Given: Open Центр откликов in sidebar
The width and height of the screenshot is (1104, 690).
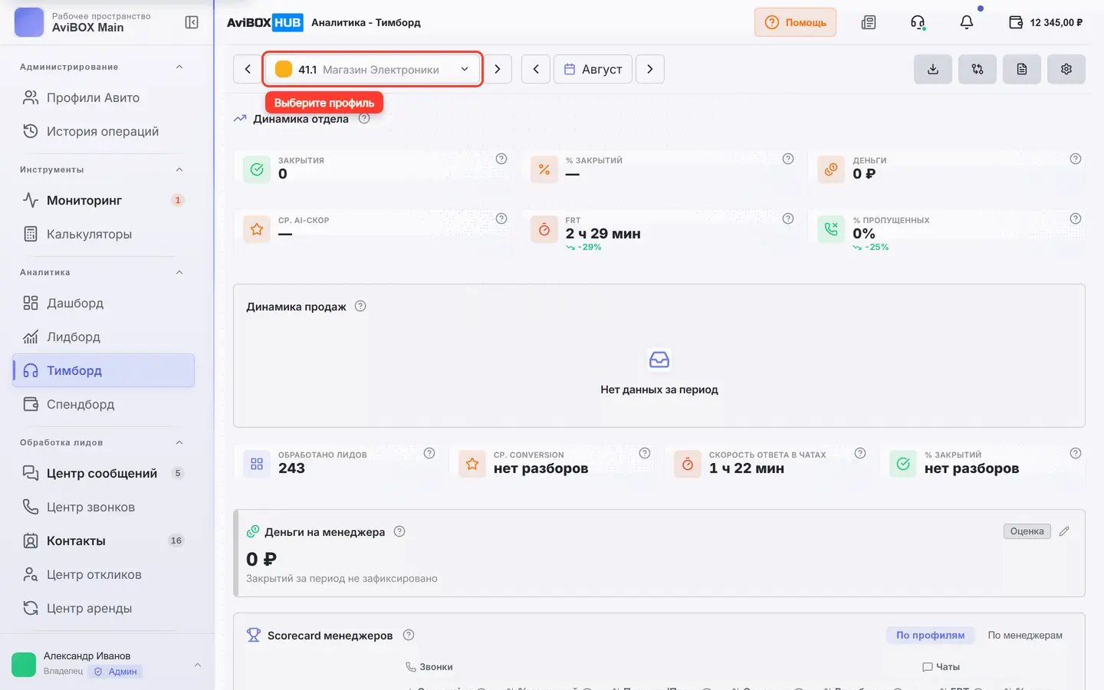Looking at the screenshot, I should click(x=103, y=574).
